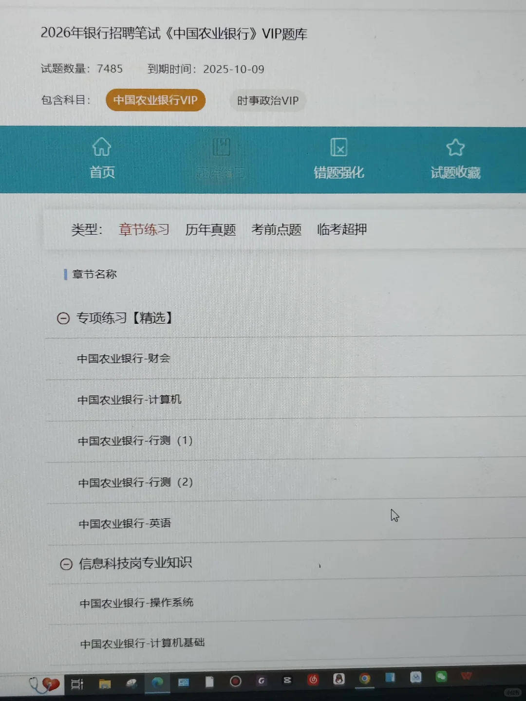Viewport: 526px width, 701px height.
Task: Open WeChat from the taskbar
Action: coord(441,676)
